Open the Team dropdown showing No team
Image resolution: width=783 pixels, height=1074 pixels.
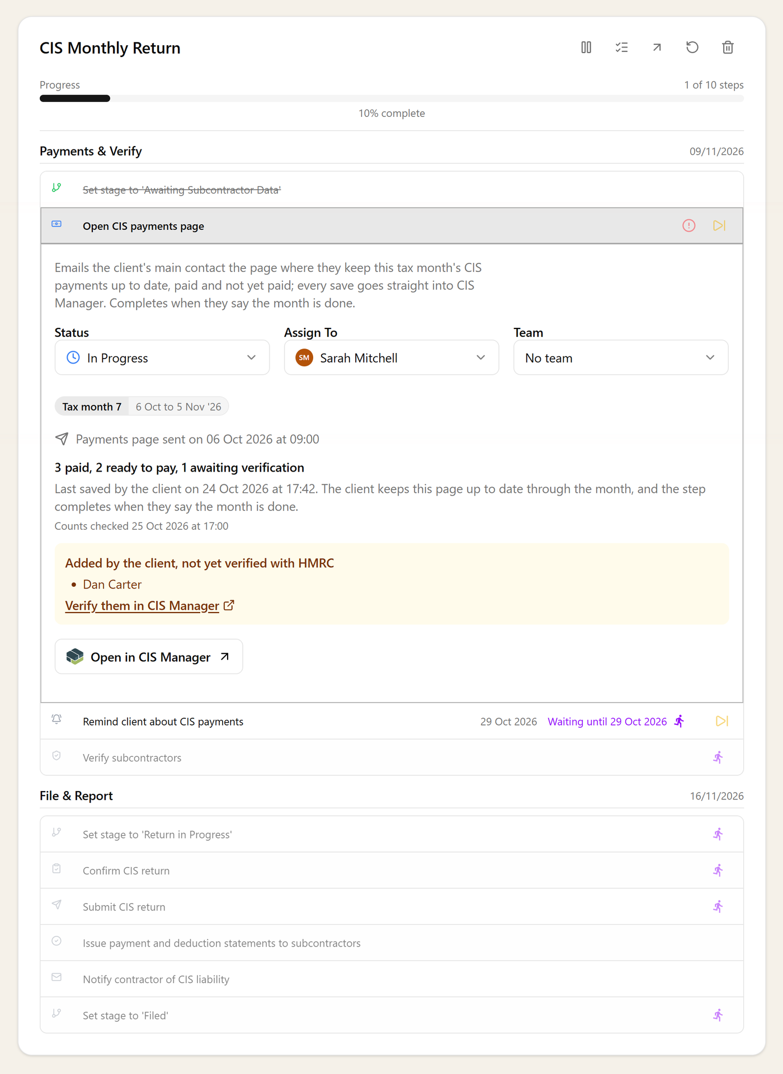coord(621,357)
